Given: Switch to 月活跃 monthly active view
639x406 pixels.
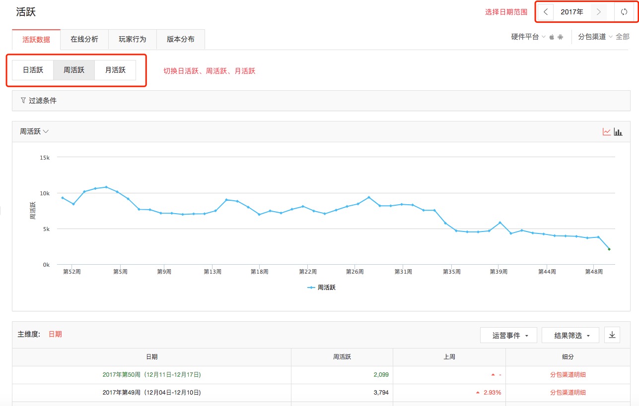Looking at the screenshot, I should 115,70.
